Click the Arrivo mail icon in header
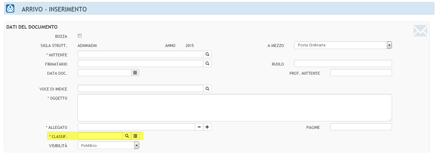This screenshot has width=437, height=154. [x=10, y=9]
